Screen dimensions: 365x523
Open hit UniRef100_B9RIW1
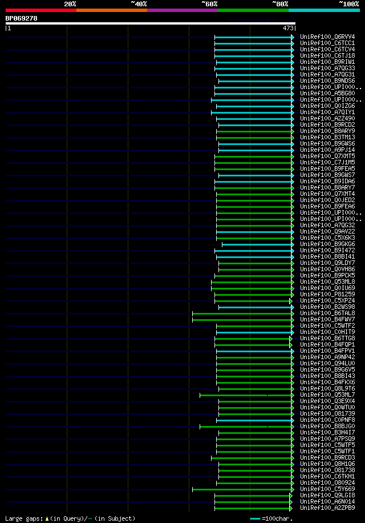click(x=327, y=62)
